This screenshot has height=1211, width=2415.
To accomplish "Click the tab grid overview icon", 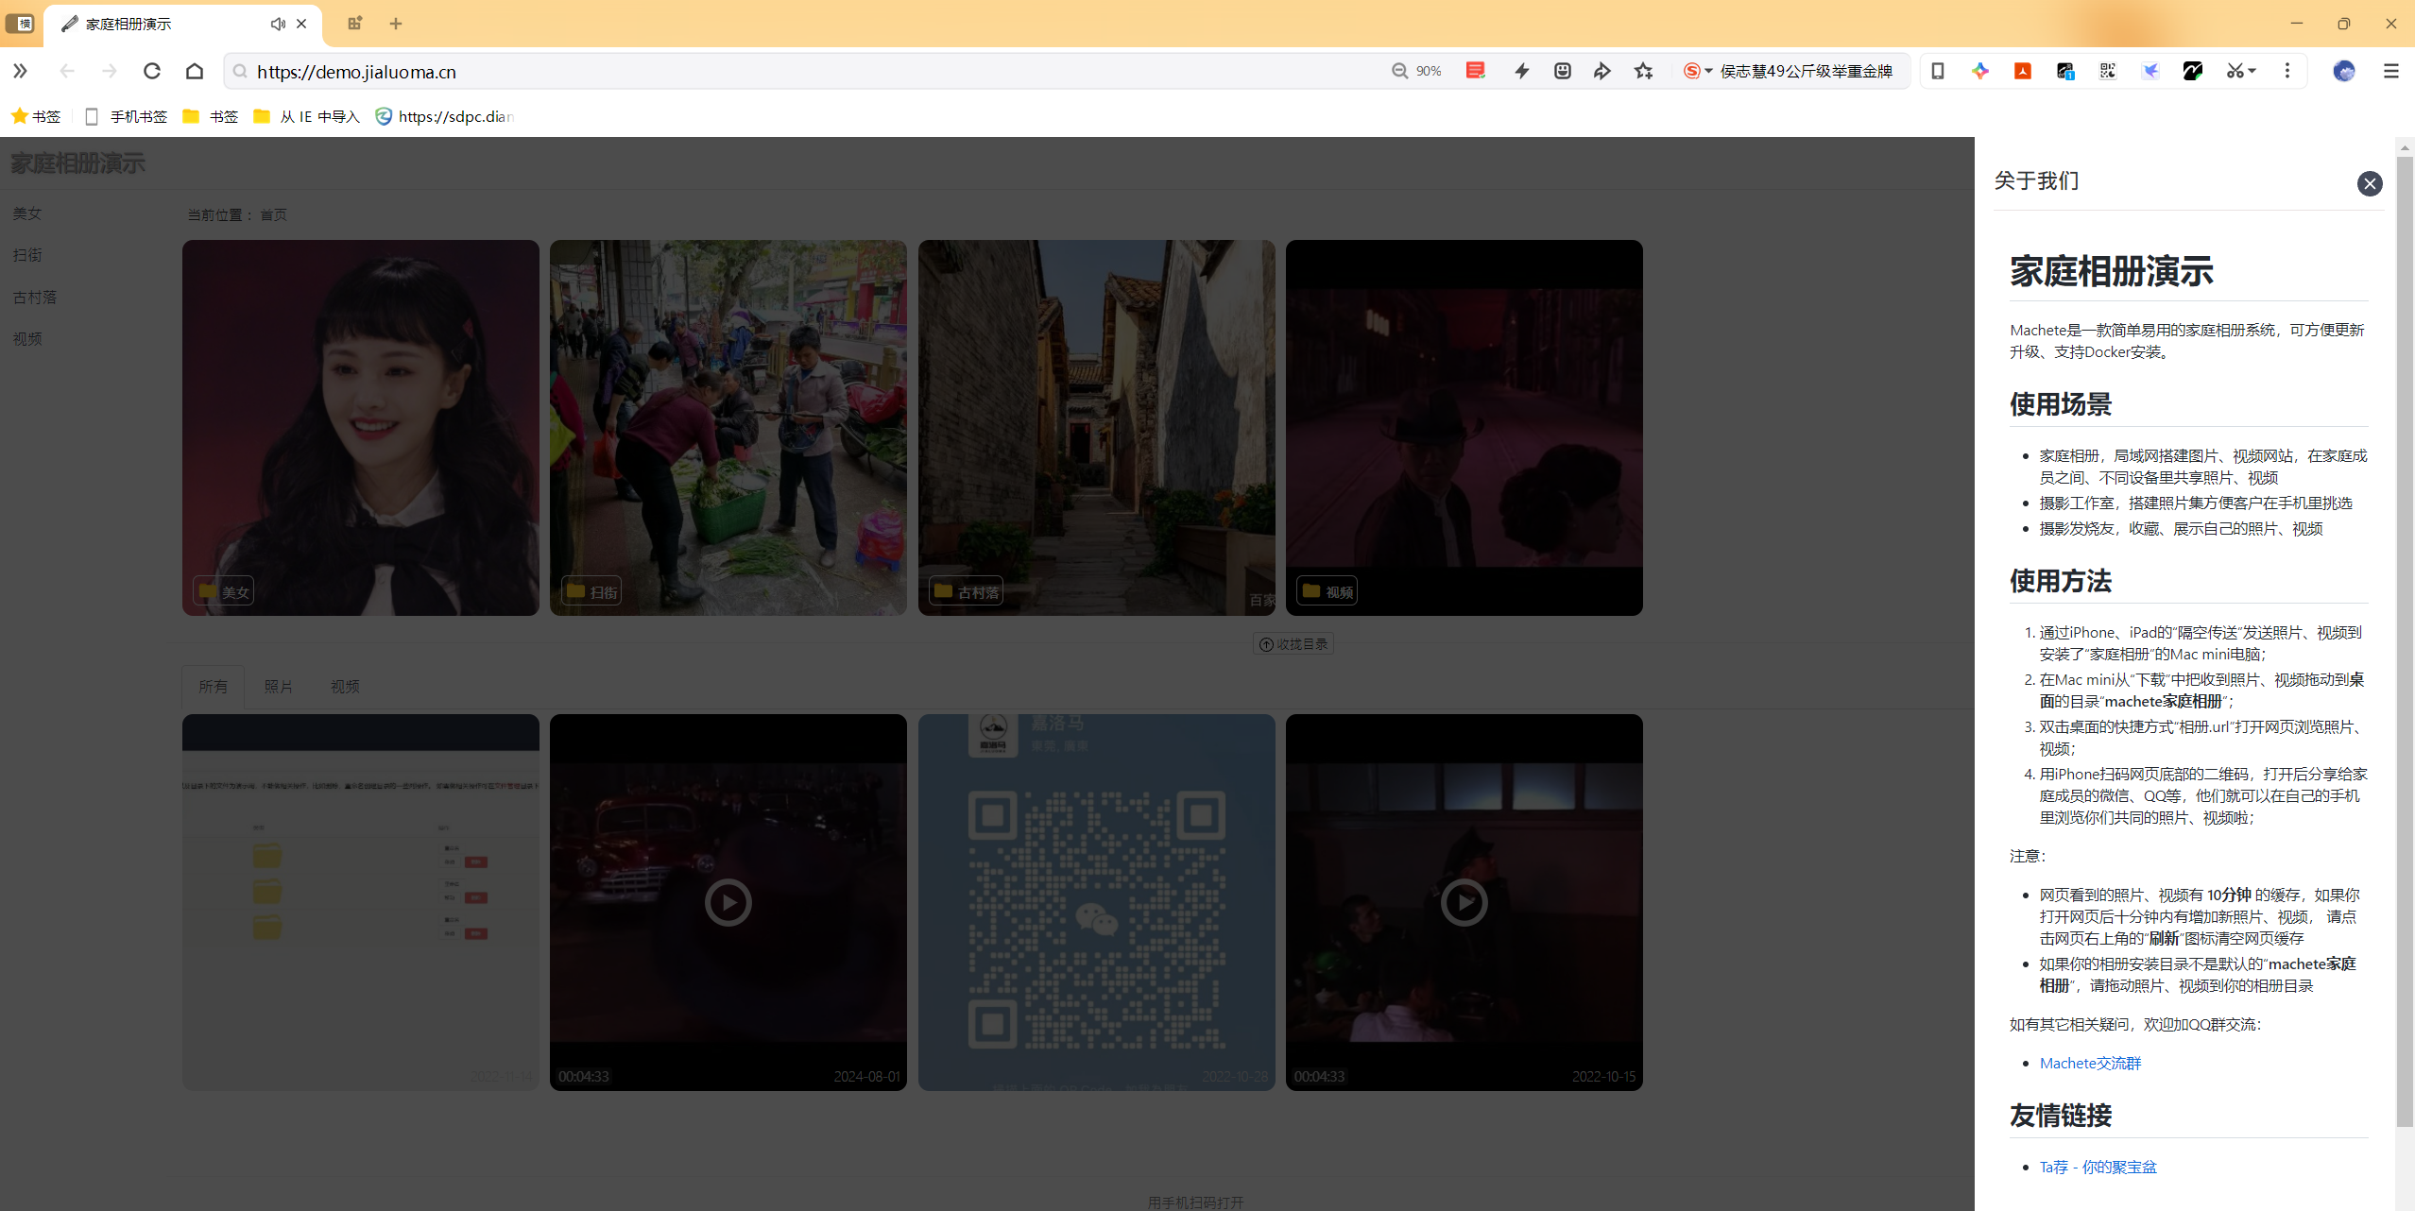I will 354,24.
